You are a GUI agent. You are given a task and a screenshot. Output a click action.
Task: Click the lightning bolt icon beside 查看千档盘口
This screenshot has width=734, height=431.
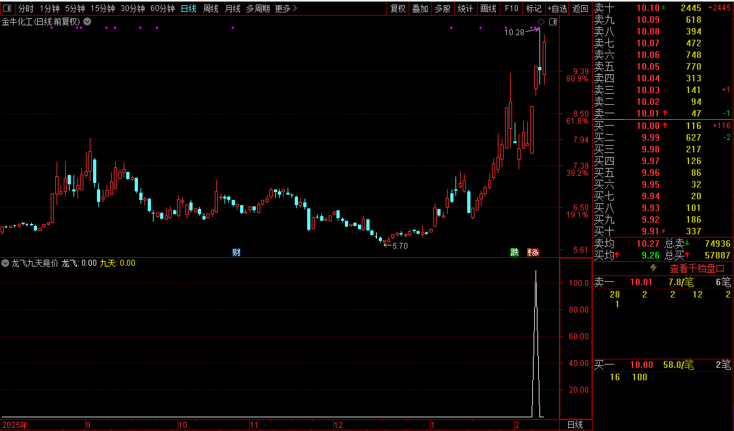pyautogui.click(x=653, y=268)
